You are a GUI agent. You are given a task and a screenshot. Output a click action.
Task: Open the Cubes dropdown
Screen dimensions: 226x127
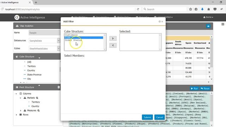point(59,49)
